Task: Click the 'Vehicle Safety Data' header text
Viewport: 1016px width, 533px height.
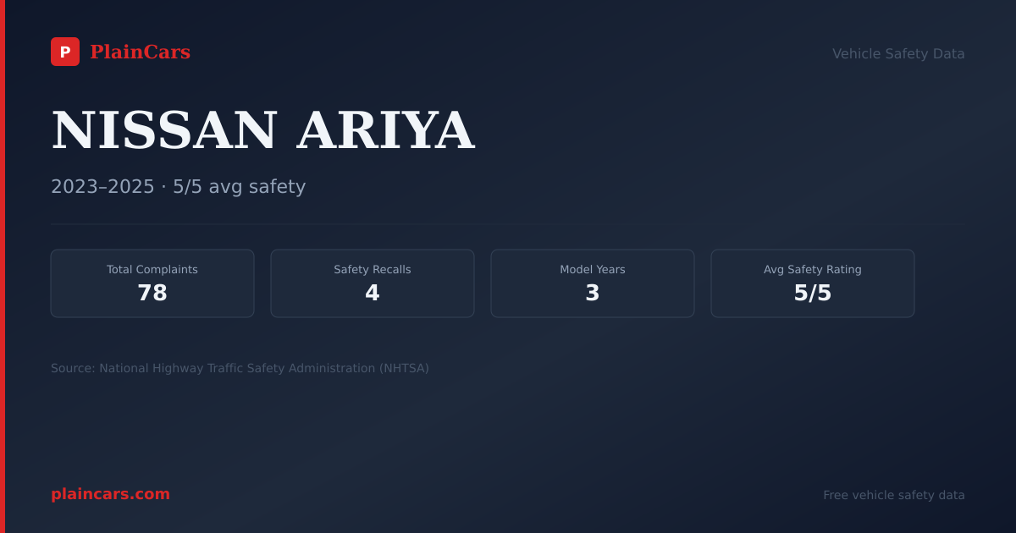Action: pos(898,54)
